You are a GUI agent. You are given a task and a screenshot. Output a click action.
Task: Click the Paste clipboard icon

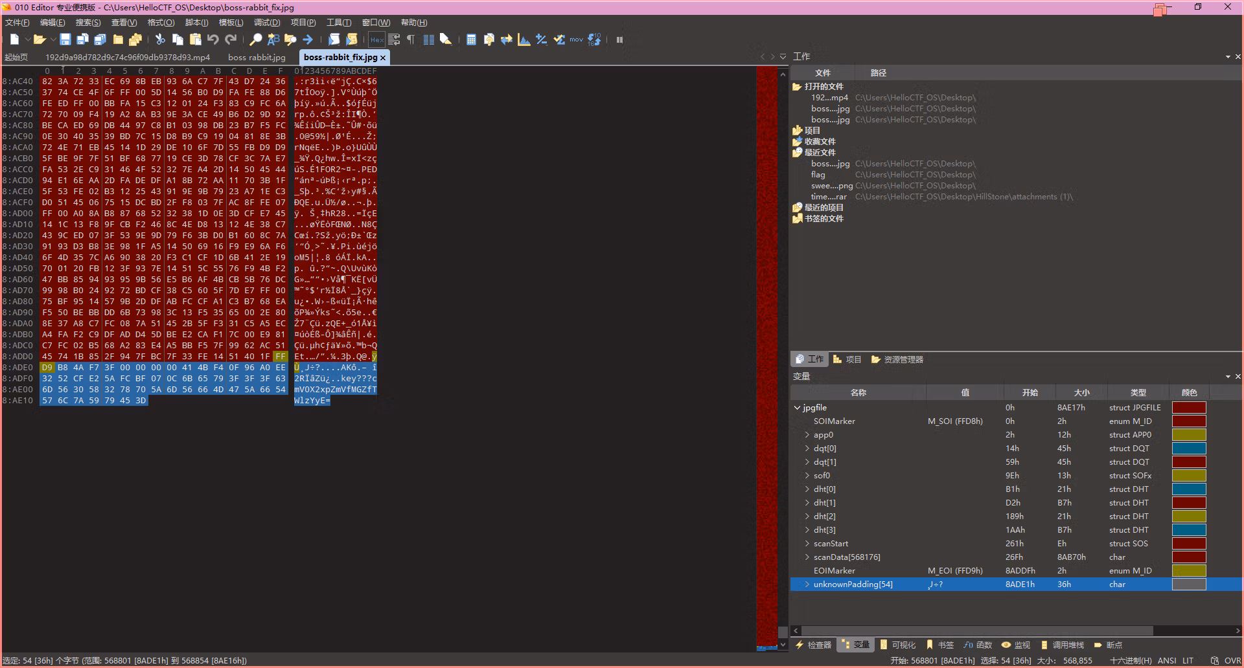click(x=195, y=39)
